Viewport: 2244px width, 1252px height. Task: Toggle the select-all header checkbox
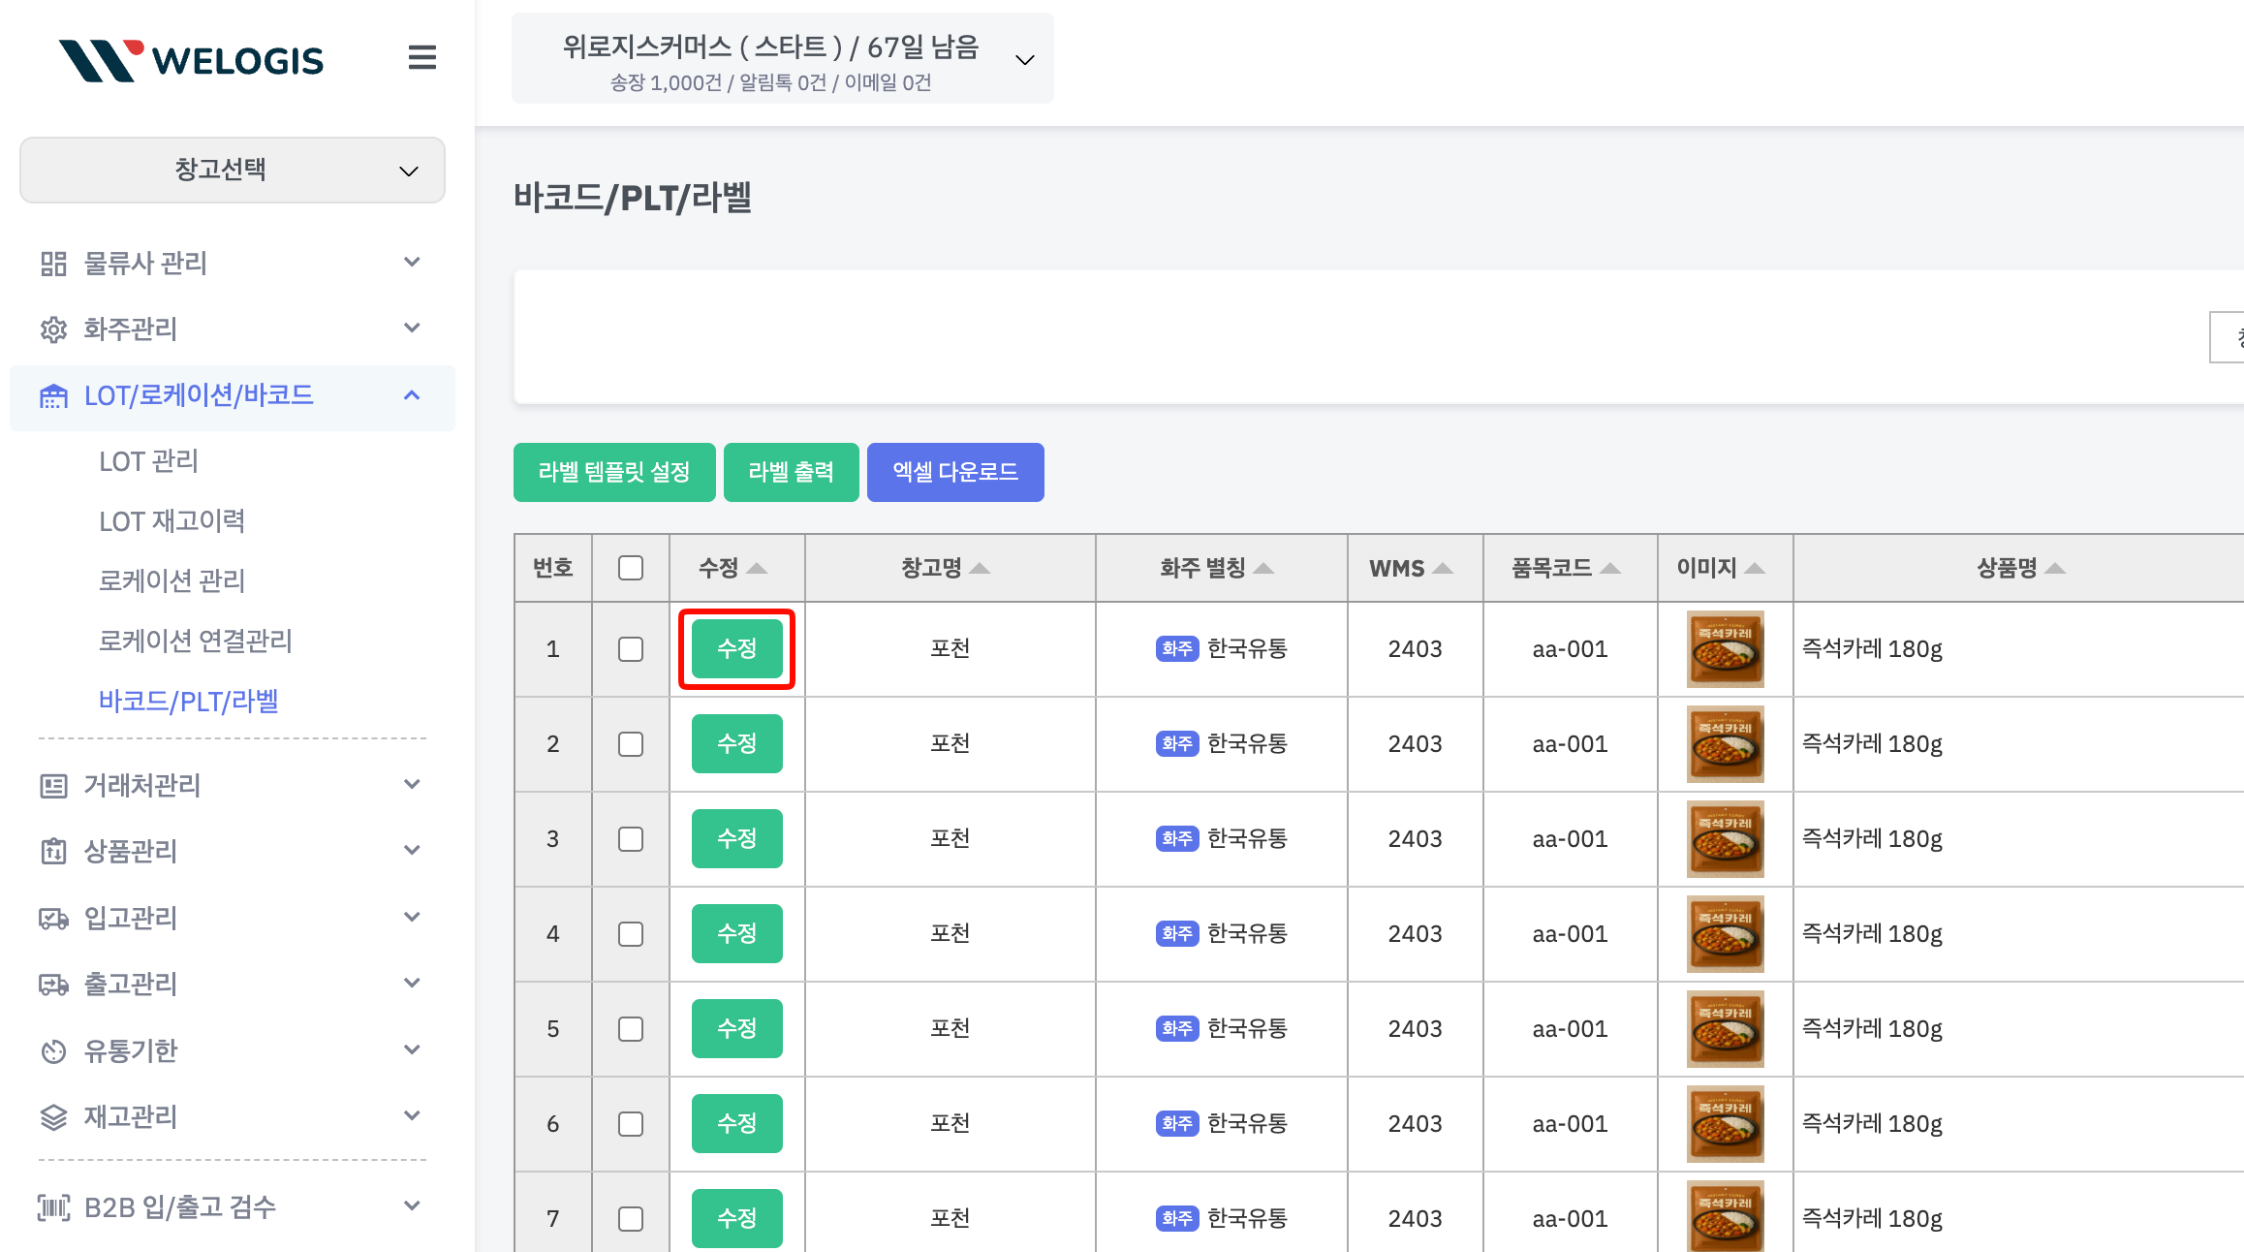point(631,568)
